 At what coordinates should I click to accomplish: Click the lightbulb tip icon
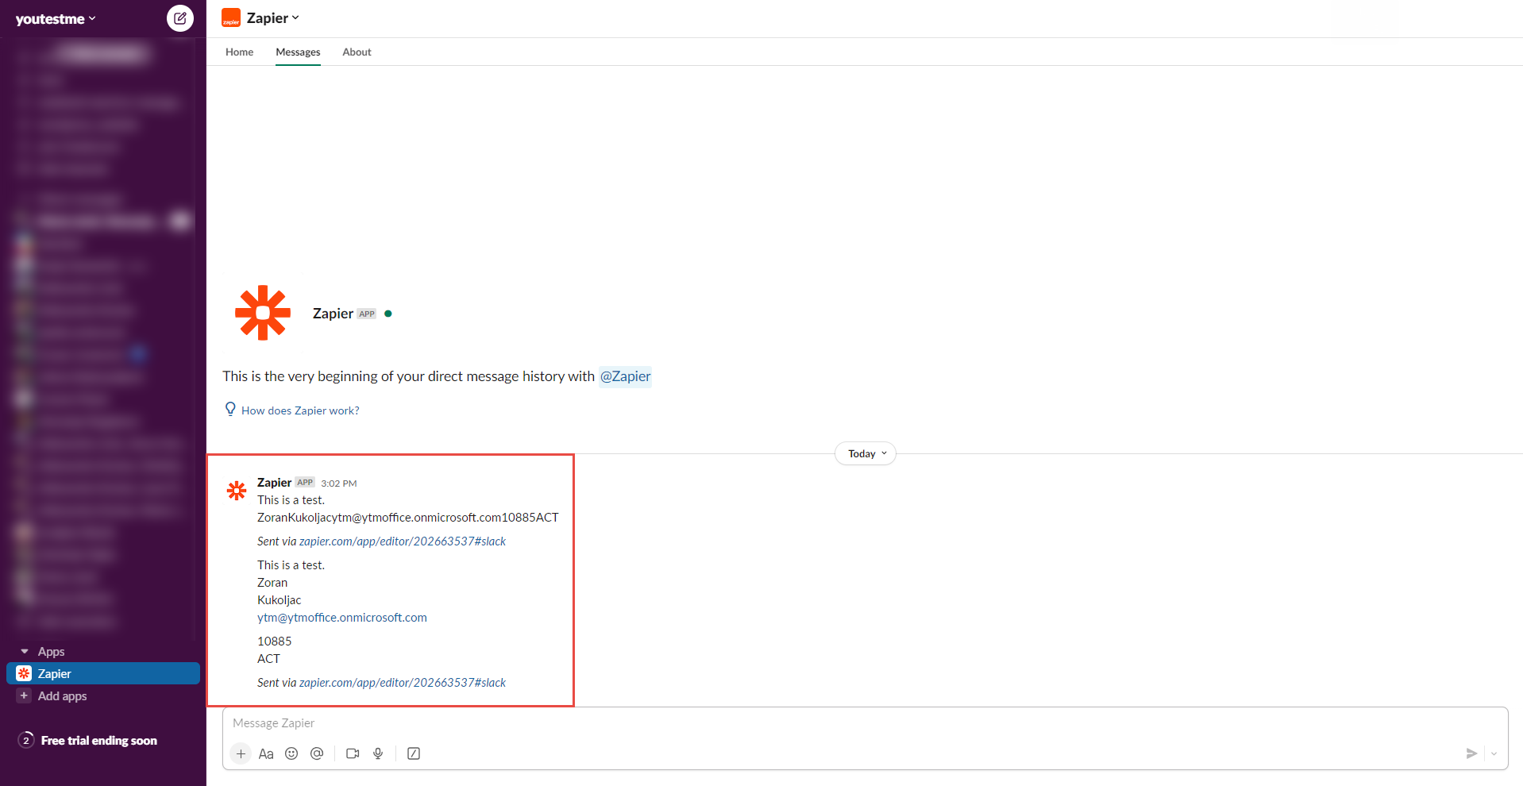[230, 410]
